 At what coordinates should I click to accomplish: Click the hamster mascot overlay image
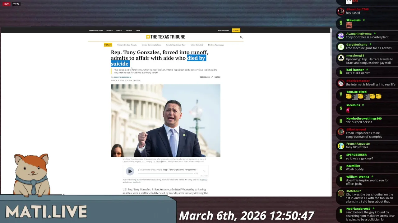[x=31, y=175]
